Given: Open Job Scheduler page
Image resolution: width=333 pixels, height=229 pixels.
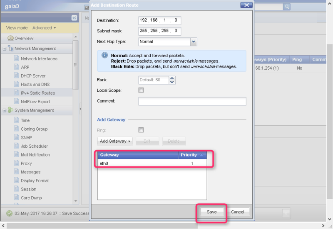Looking at the screenshot, I should coord(35,146).
